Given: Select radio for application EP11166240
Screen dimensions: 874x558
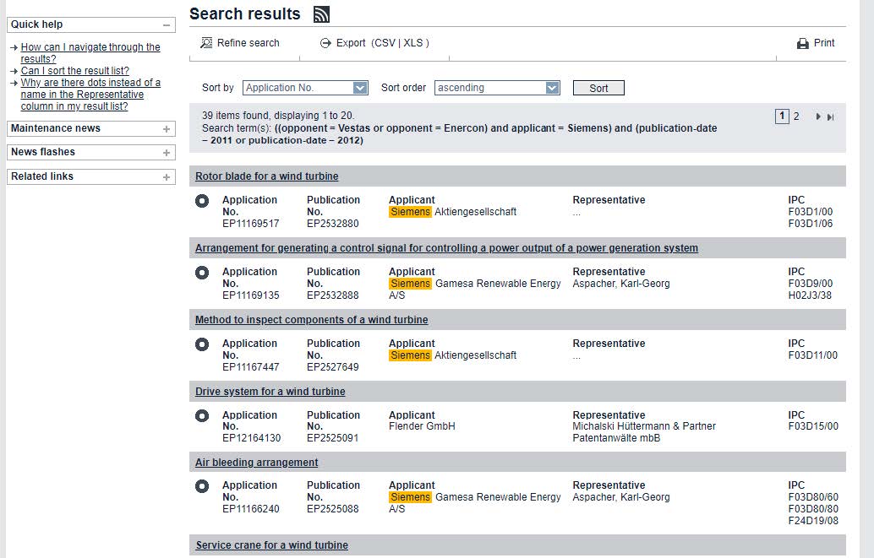Looking at the screenshot, I should 202,487.
